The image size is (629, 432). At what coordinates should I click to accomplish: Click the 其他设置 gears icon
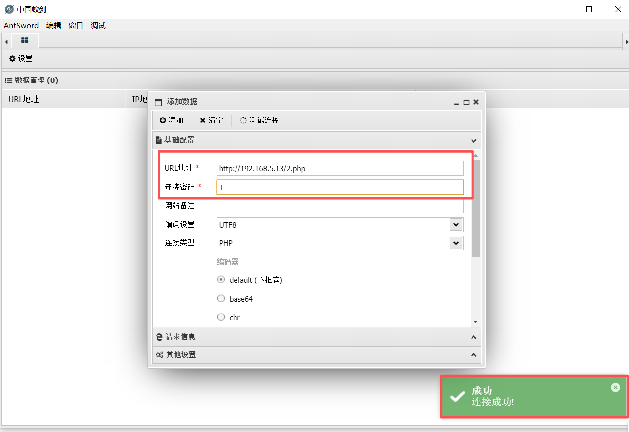click(x=159, y=355)
